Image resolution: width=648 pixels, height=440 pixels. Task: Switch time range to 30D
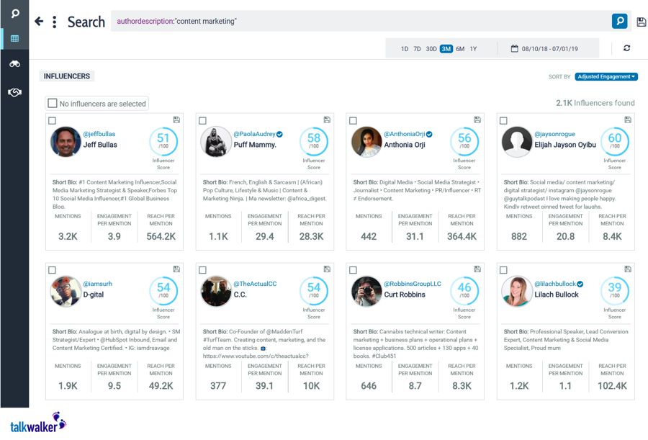coord(431,49)
